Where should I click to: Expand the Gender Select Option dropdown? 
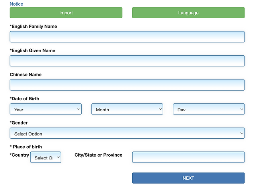(x=127, y=134)
